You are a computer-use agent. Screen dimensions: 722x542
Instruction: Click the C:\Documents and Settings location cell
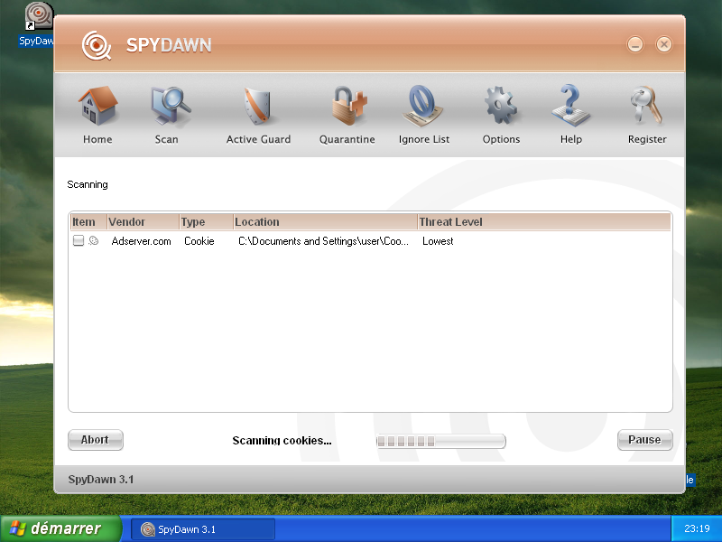[x=323, y=241]
